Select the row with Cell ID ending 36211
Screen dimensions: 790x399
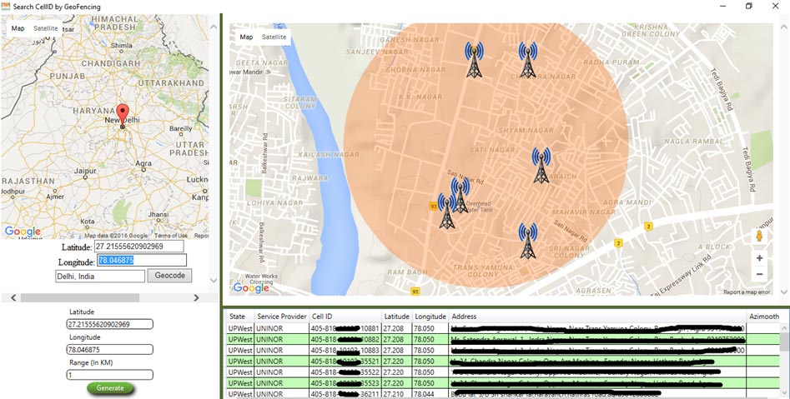(503, 394)
